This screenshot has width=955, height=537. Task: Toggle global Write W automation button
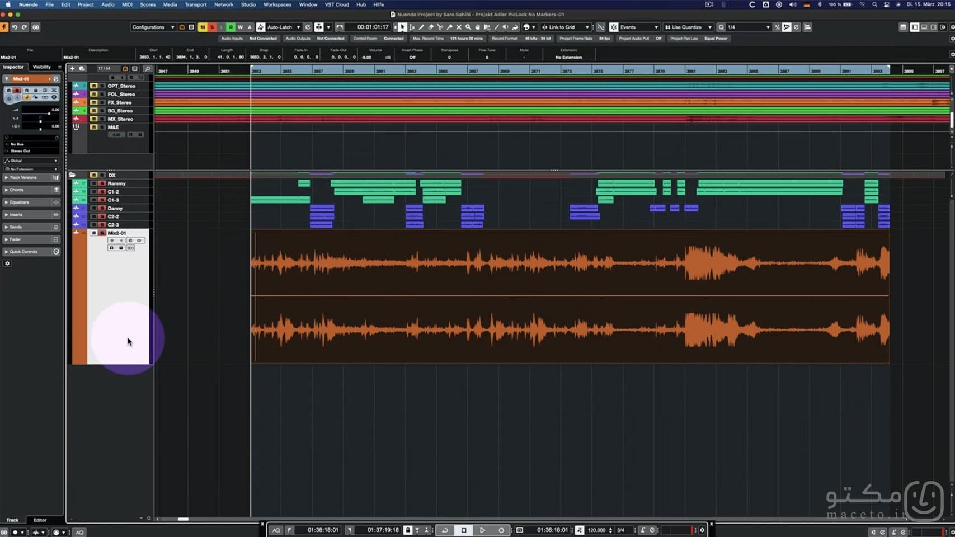click(240, 27)
